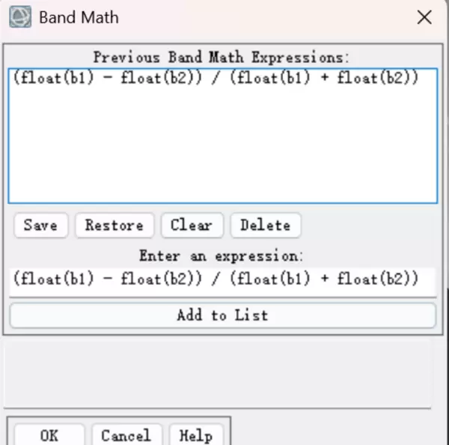Clear the previous expressions list
The height and width of the screenshot is (445, 449).
pos(191,225)
